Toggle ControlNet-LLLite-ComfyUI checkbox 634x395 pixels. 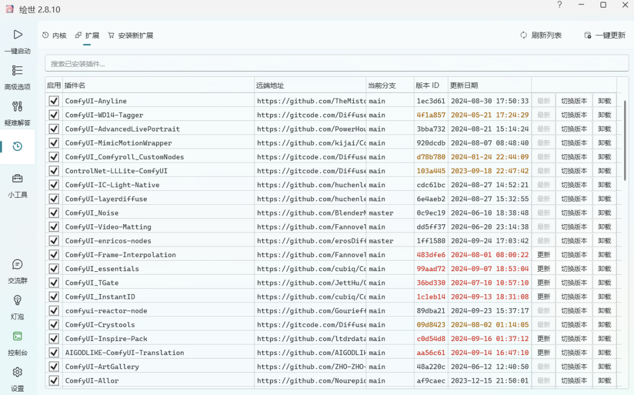point(54,171)
